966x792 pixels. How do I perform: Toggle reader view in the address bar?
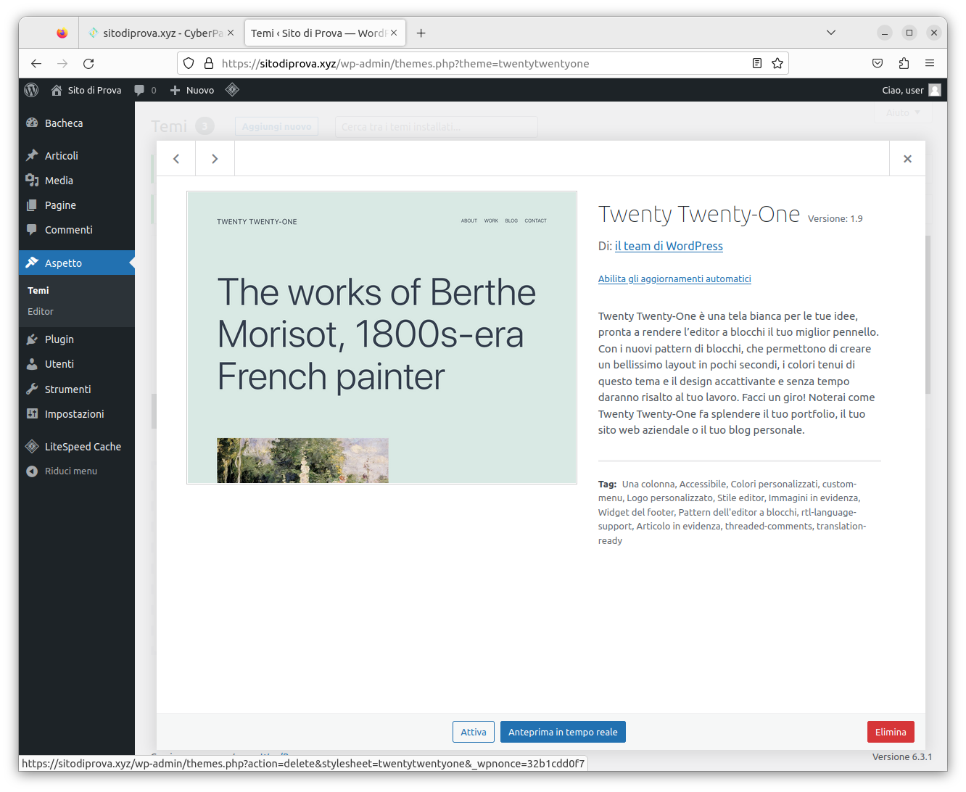tap(757, 64)
